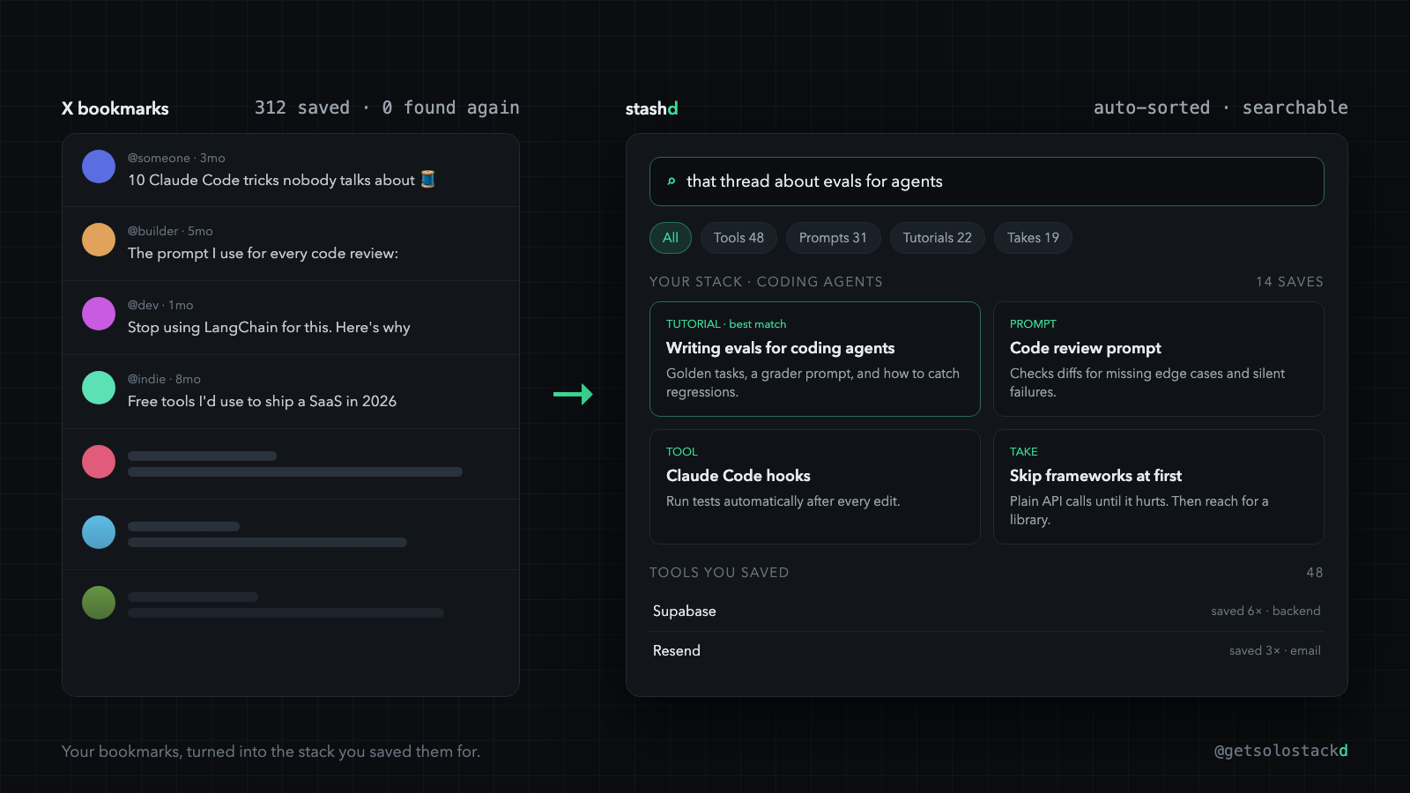Click the olive green avatar at bottom
The width and height of the screenshot is (1410, 793).
(99, 603)
